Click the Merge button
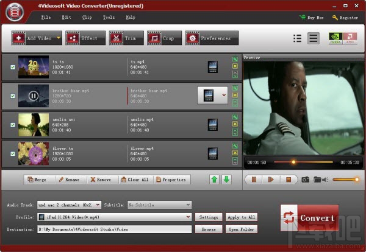Image resolution: width=366 pixels, height=252 pixels. click(x=40, y=180)
